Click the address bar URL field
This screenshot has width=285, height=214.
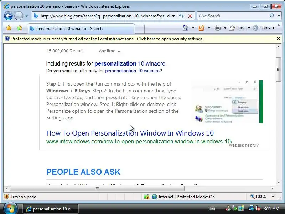(x=105, y=16)
